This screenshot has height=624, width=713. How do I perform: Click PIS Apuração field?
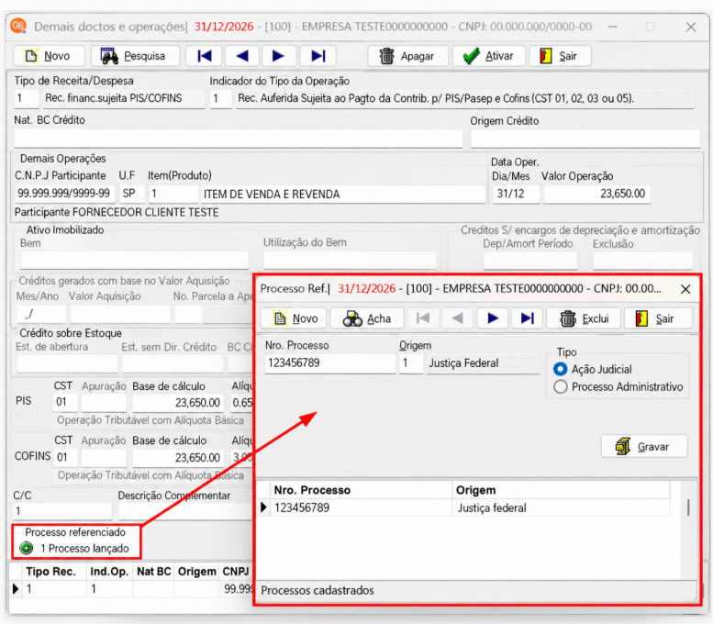tap(104, 402)
